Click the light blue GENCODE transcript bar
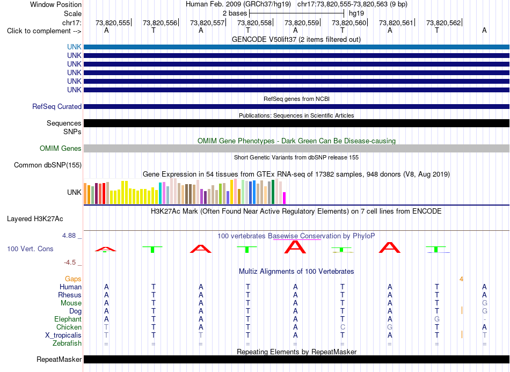The image size is (510, 372). pos(296,47)
